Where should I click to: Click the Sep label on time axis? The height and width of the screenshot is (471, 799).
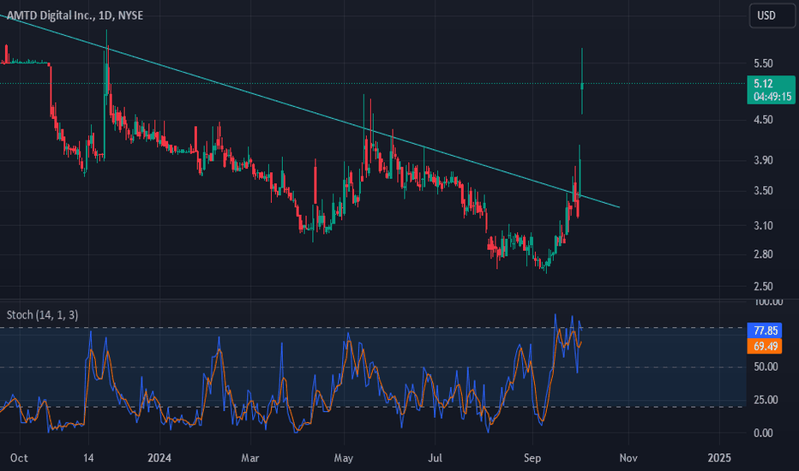[532, 458]
